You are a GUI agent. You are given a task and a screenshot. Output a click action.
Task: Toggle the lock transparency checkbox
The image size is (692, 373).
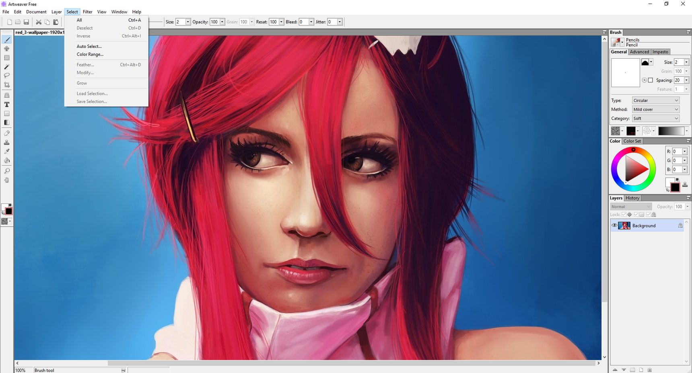click(624, 215)
